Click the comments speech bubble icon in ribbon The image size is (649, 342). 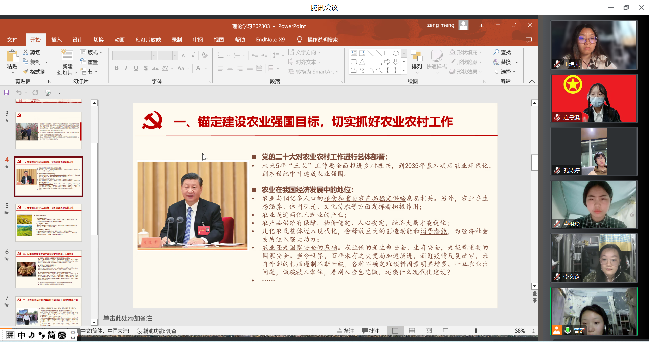(529, 40)
